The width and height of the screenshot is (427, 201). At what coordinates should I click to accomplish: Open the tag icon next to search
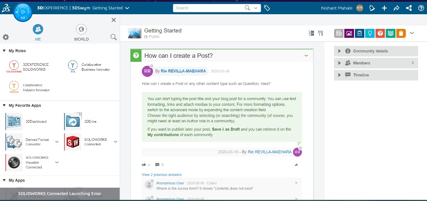pos(267,8)
